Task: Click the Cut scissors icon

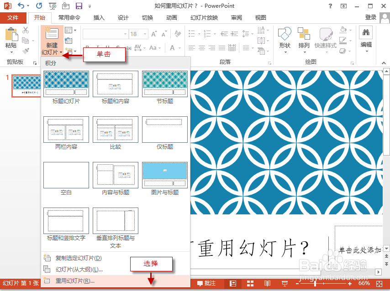Action: click(26, 30)
